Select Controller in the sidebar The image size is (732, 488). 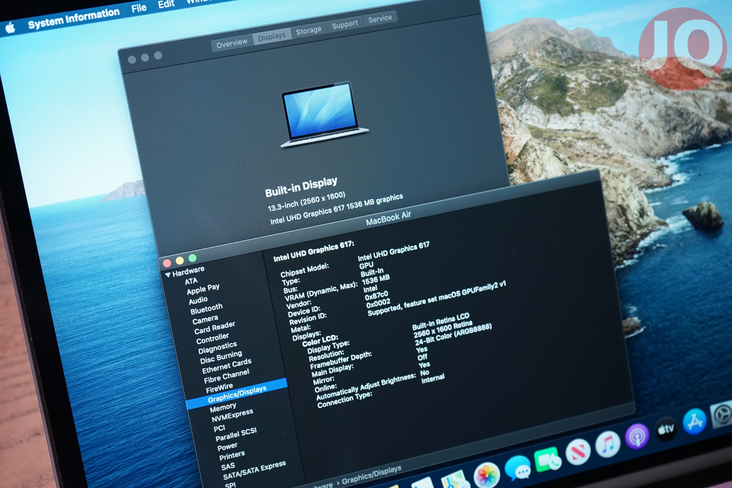tap(213, 338)
